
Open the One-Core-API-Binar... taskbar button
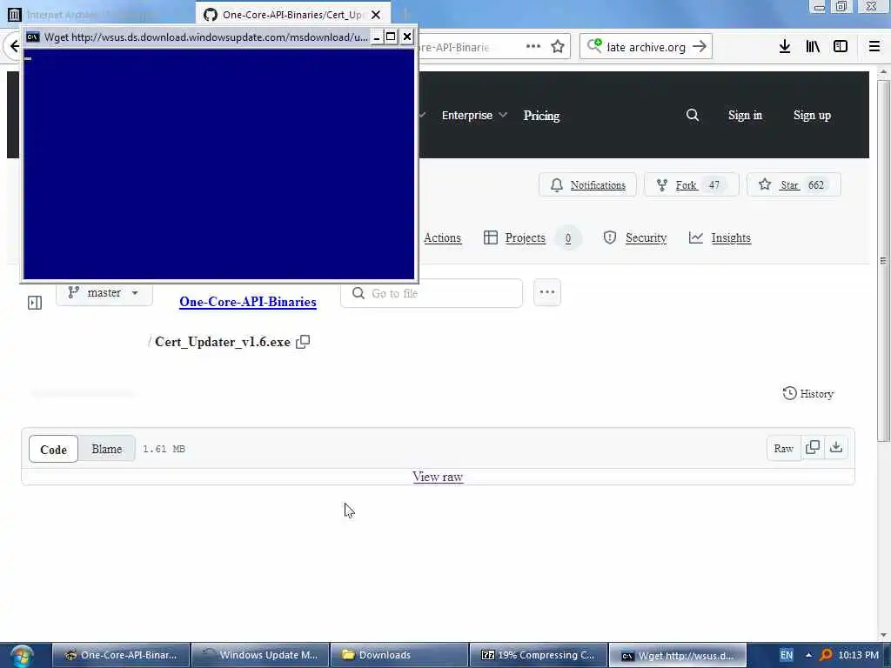(120, 655)
